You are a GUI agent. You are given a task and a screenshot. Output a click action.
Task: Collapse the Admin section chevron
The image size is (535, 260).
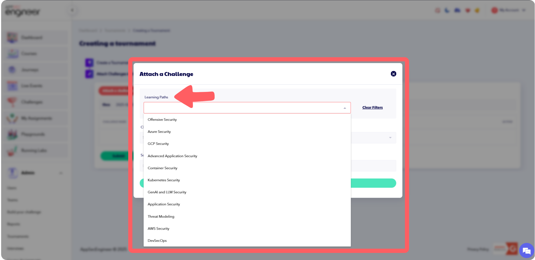(61, 173)
